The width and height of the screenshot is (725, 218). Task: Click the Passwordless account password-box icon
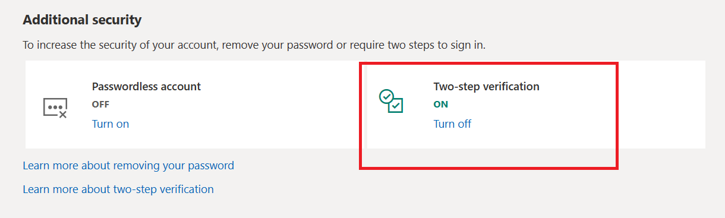click(x=55, y=108)
